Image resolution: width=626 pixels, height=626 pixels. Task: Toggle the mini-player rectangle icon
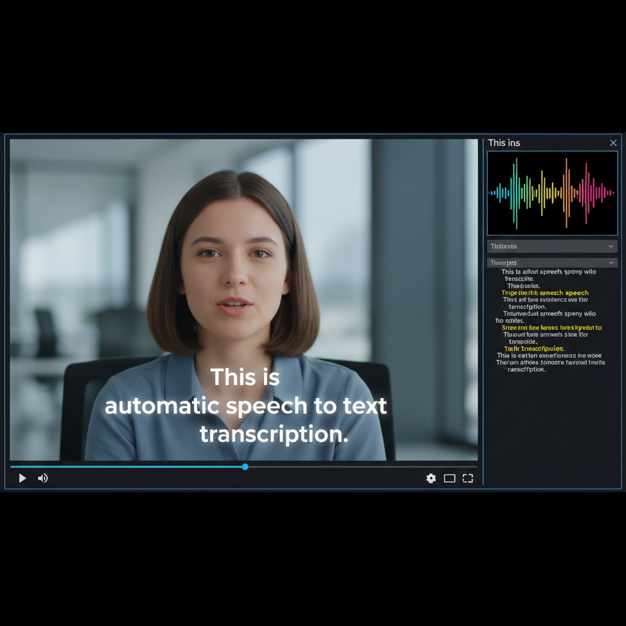[x=449, y=478]
